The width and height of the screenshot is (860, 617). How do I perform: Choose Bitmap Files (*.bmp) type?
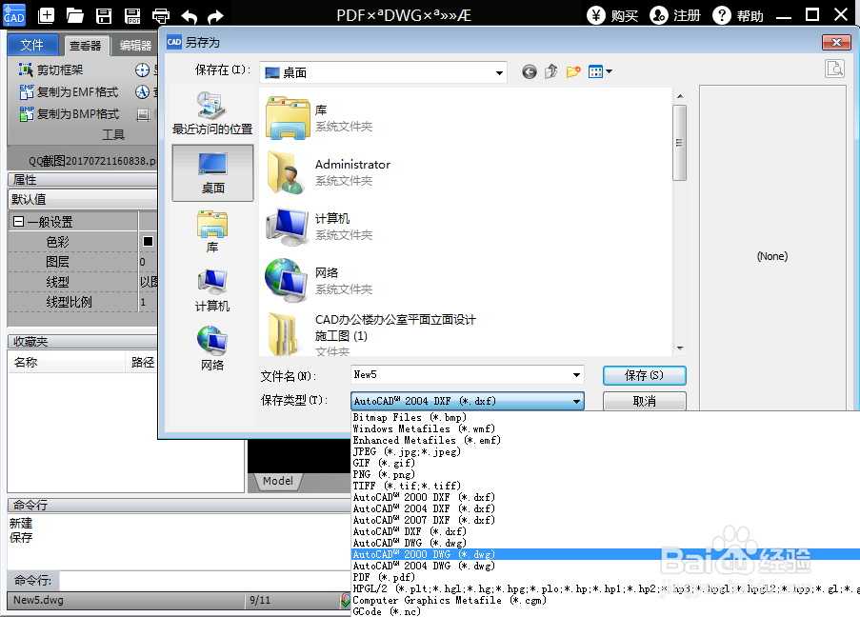pos(606,417)
